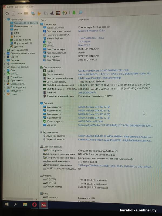Click the magnifier search toolbar icon
This screenshot has width=162, height=216.
click(x=80, y=12)
